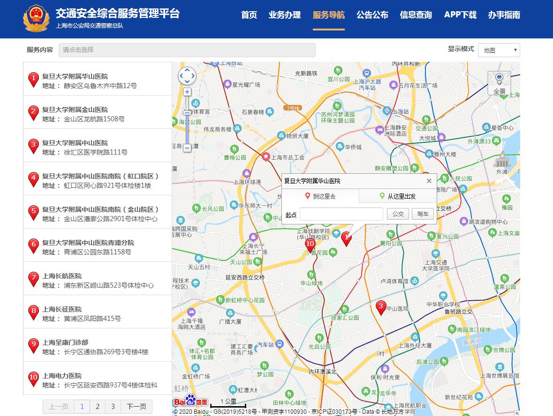Click the 起点 starting point input field

click(341, 214)
